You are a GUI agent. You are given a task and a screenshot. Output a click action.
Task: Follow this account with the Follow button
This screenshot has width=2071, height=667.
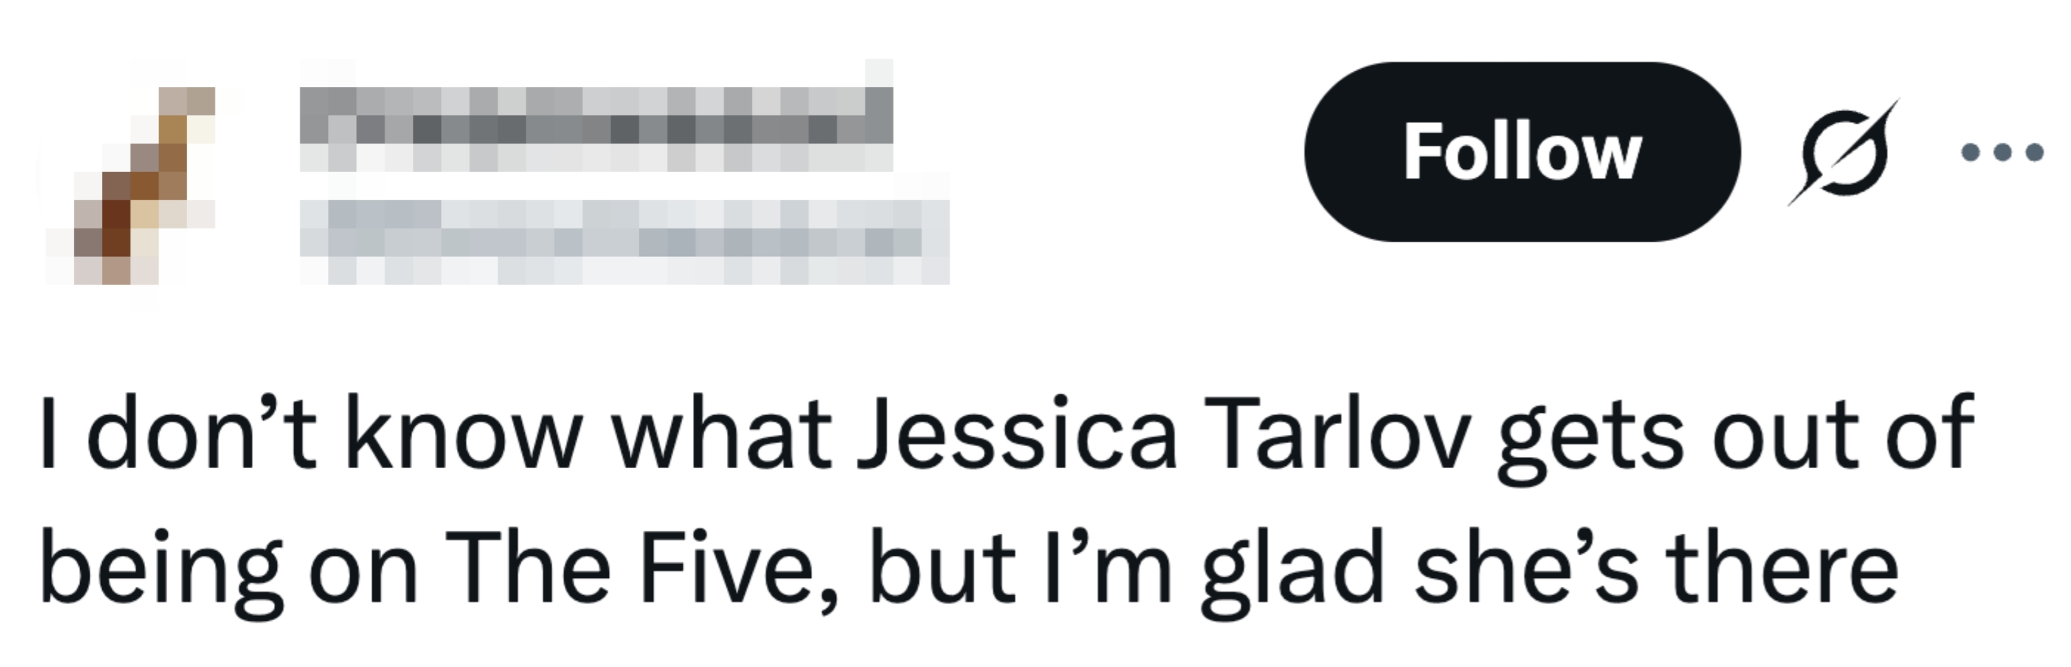pyautogui.click(x=1521, y=152)
